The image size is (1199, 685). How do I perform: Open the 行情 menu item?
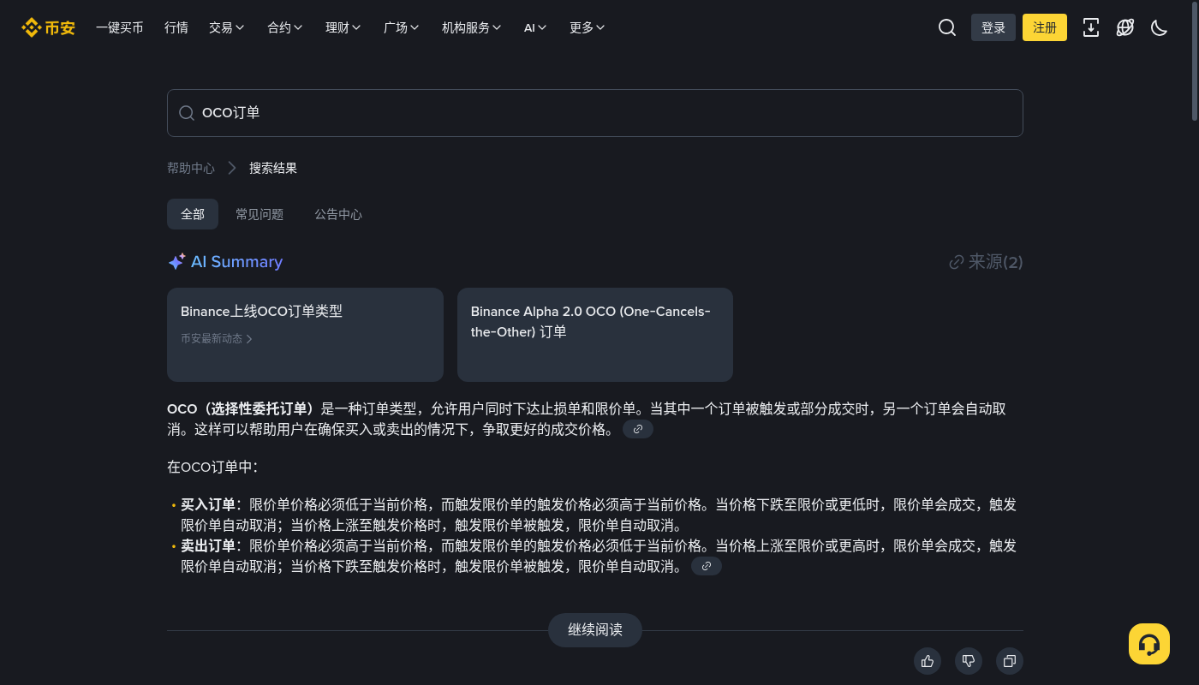[176, 27]
